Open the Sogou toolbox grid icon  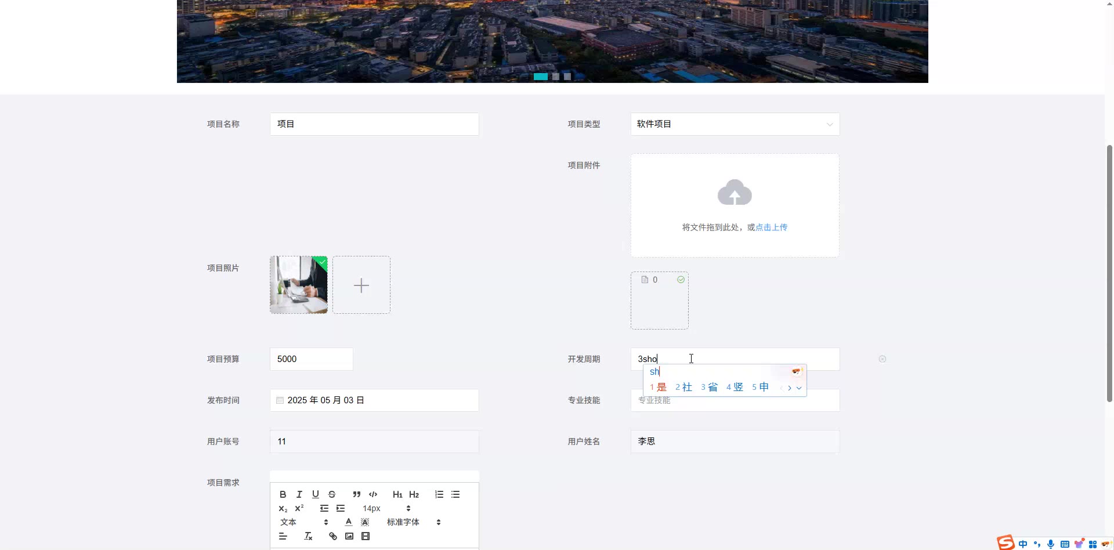click(1093, 544)
